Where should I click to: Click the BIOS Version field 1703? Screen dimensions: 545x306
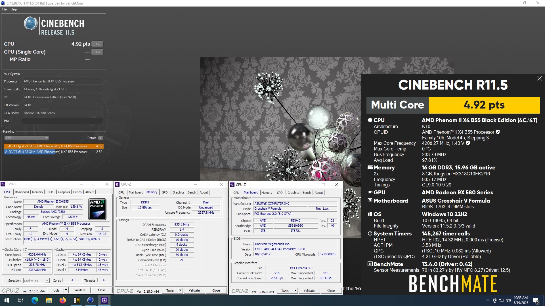pos(295,249)
